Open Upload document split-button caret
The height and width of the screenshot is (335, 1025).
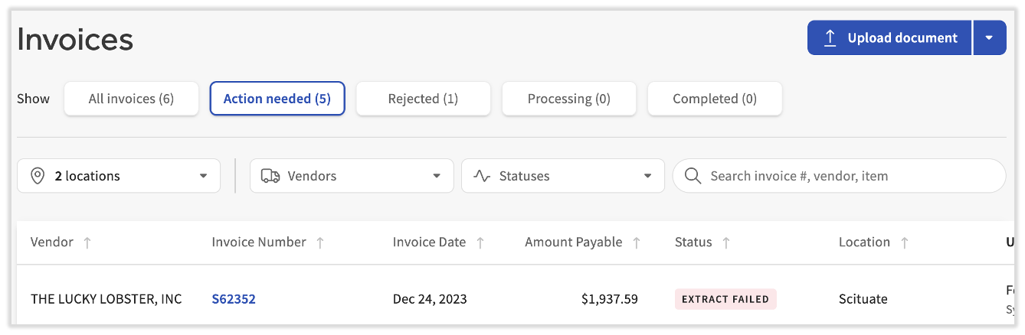click(x=990, y=38)
